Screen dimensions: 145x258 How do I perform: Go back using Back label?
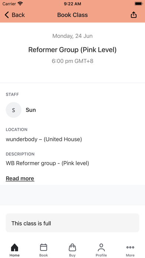point(18,15)
